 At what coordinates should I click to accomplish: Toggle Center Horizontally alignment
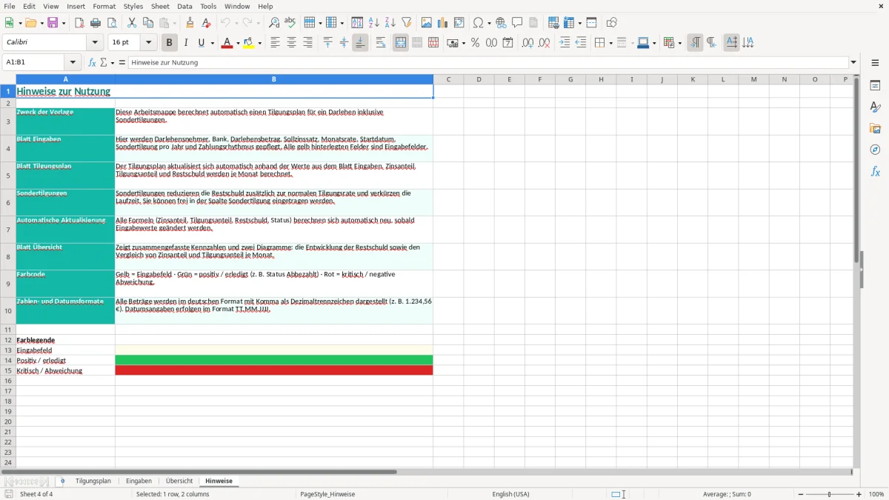(291, 43)
